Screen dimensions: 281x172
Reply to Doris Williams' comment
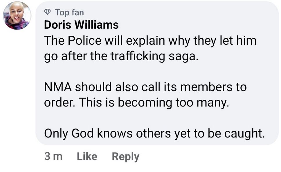[x=125, y=156]
